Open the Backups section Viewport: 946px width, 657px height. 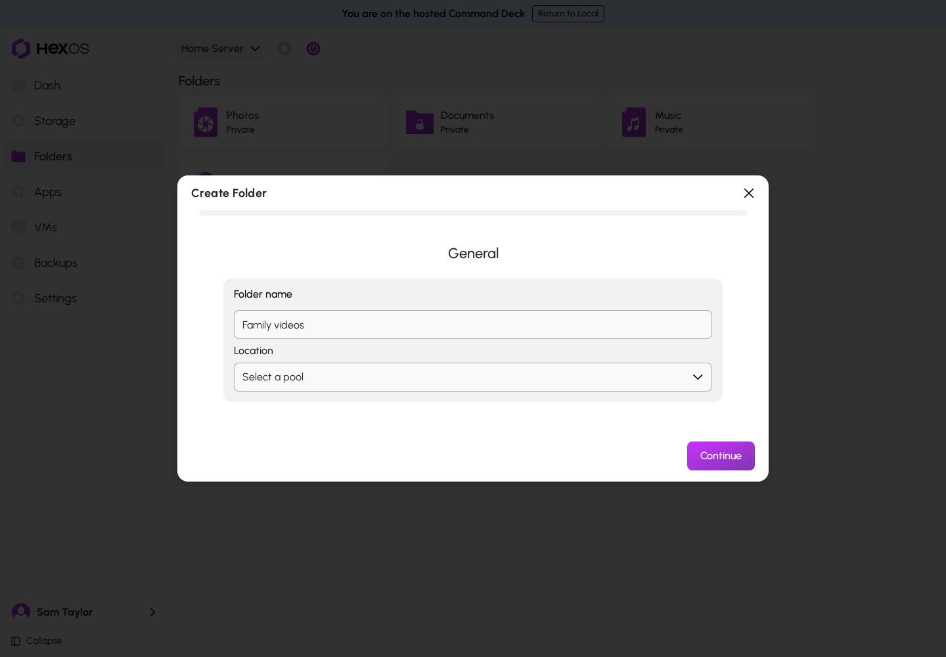[84, 263]
